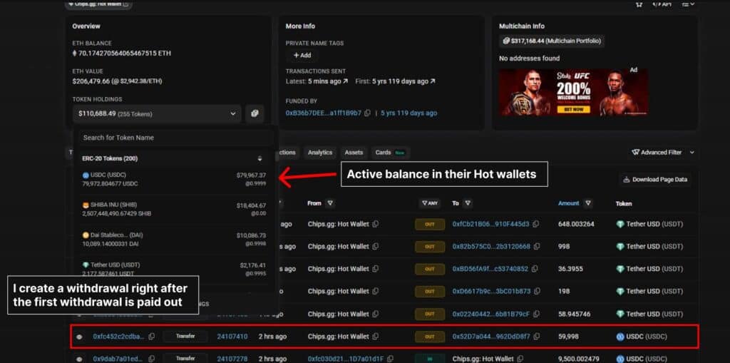Open the 5 yrs 119 days ago funding link
Image resolution: width=730 pixels, height=363 pixels.
[408, 113]
